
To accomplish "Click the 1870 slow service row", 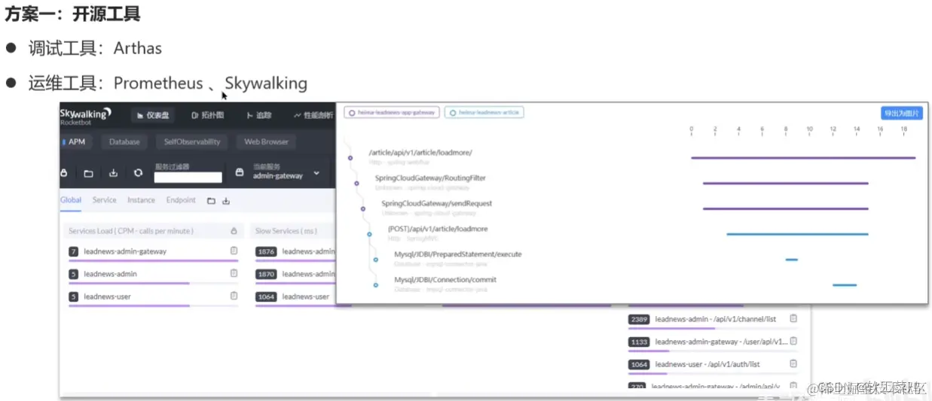I will (295, 275).
